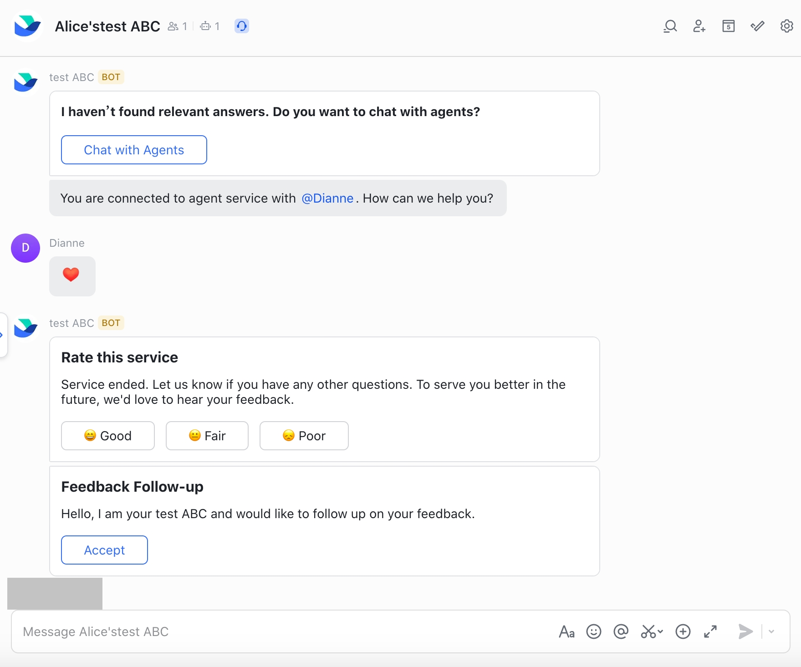Click the @Dianne mention link
This screenshot has width=801, height=667.
pyautogui.click(x=327, y=199)
